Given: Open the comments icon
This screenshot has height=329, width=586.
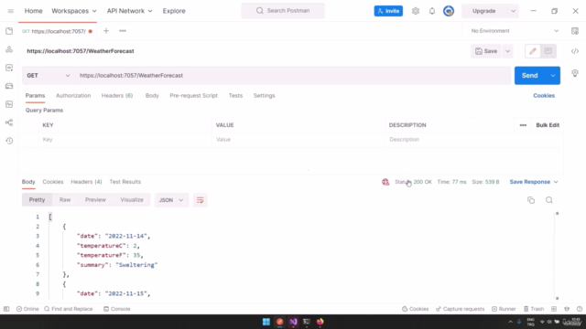Looking at the screenshot, I should coord(548,51).
